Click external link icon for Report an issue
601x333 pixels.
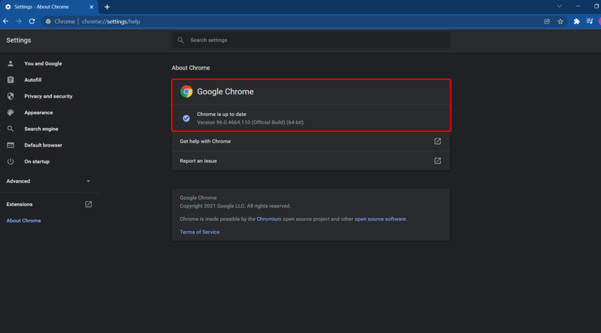click(x=437, y=161)
